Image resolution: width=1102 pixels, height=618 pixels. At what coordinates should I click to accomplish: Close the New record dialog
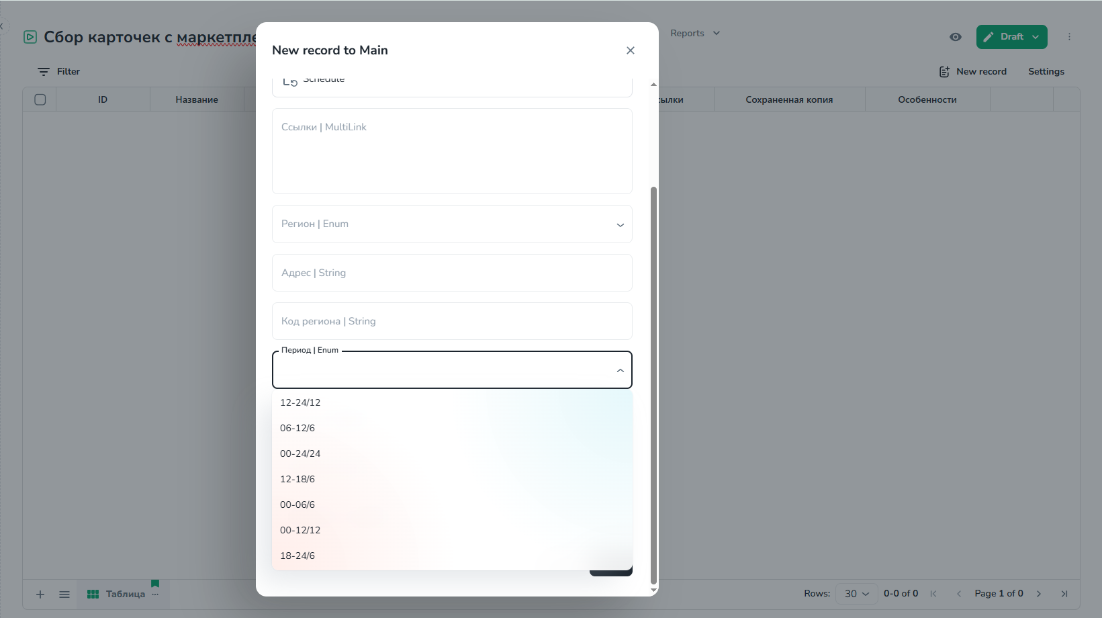click(x=630, y=50)
